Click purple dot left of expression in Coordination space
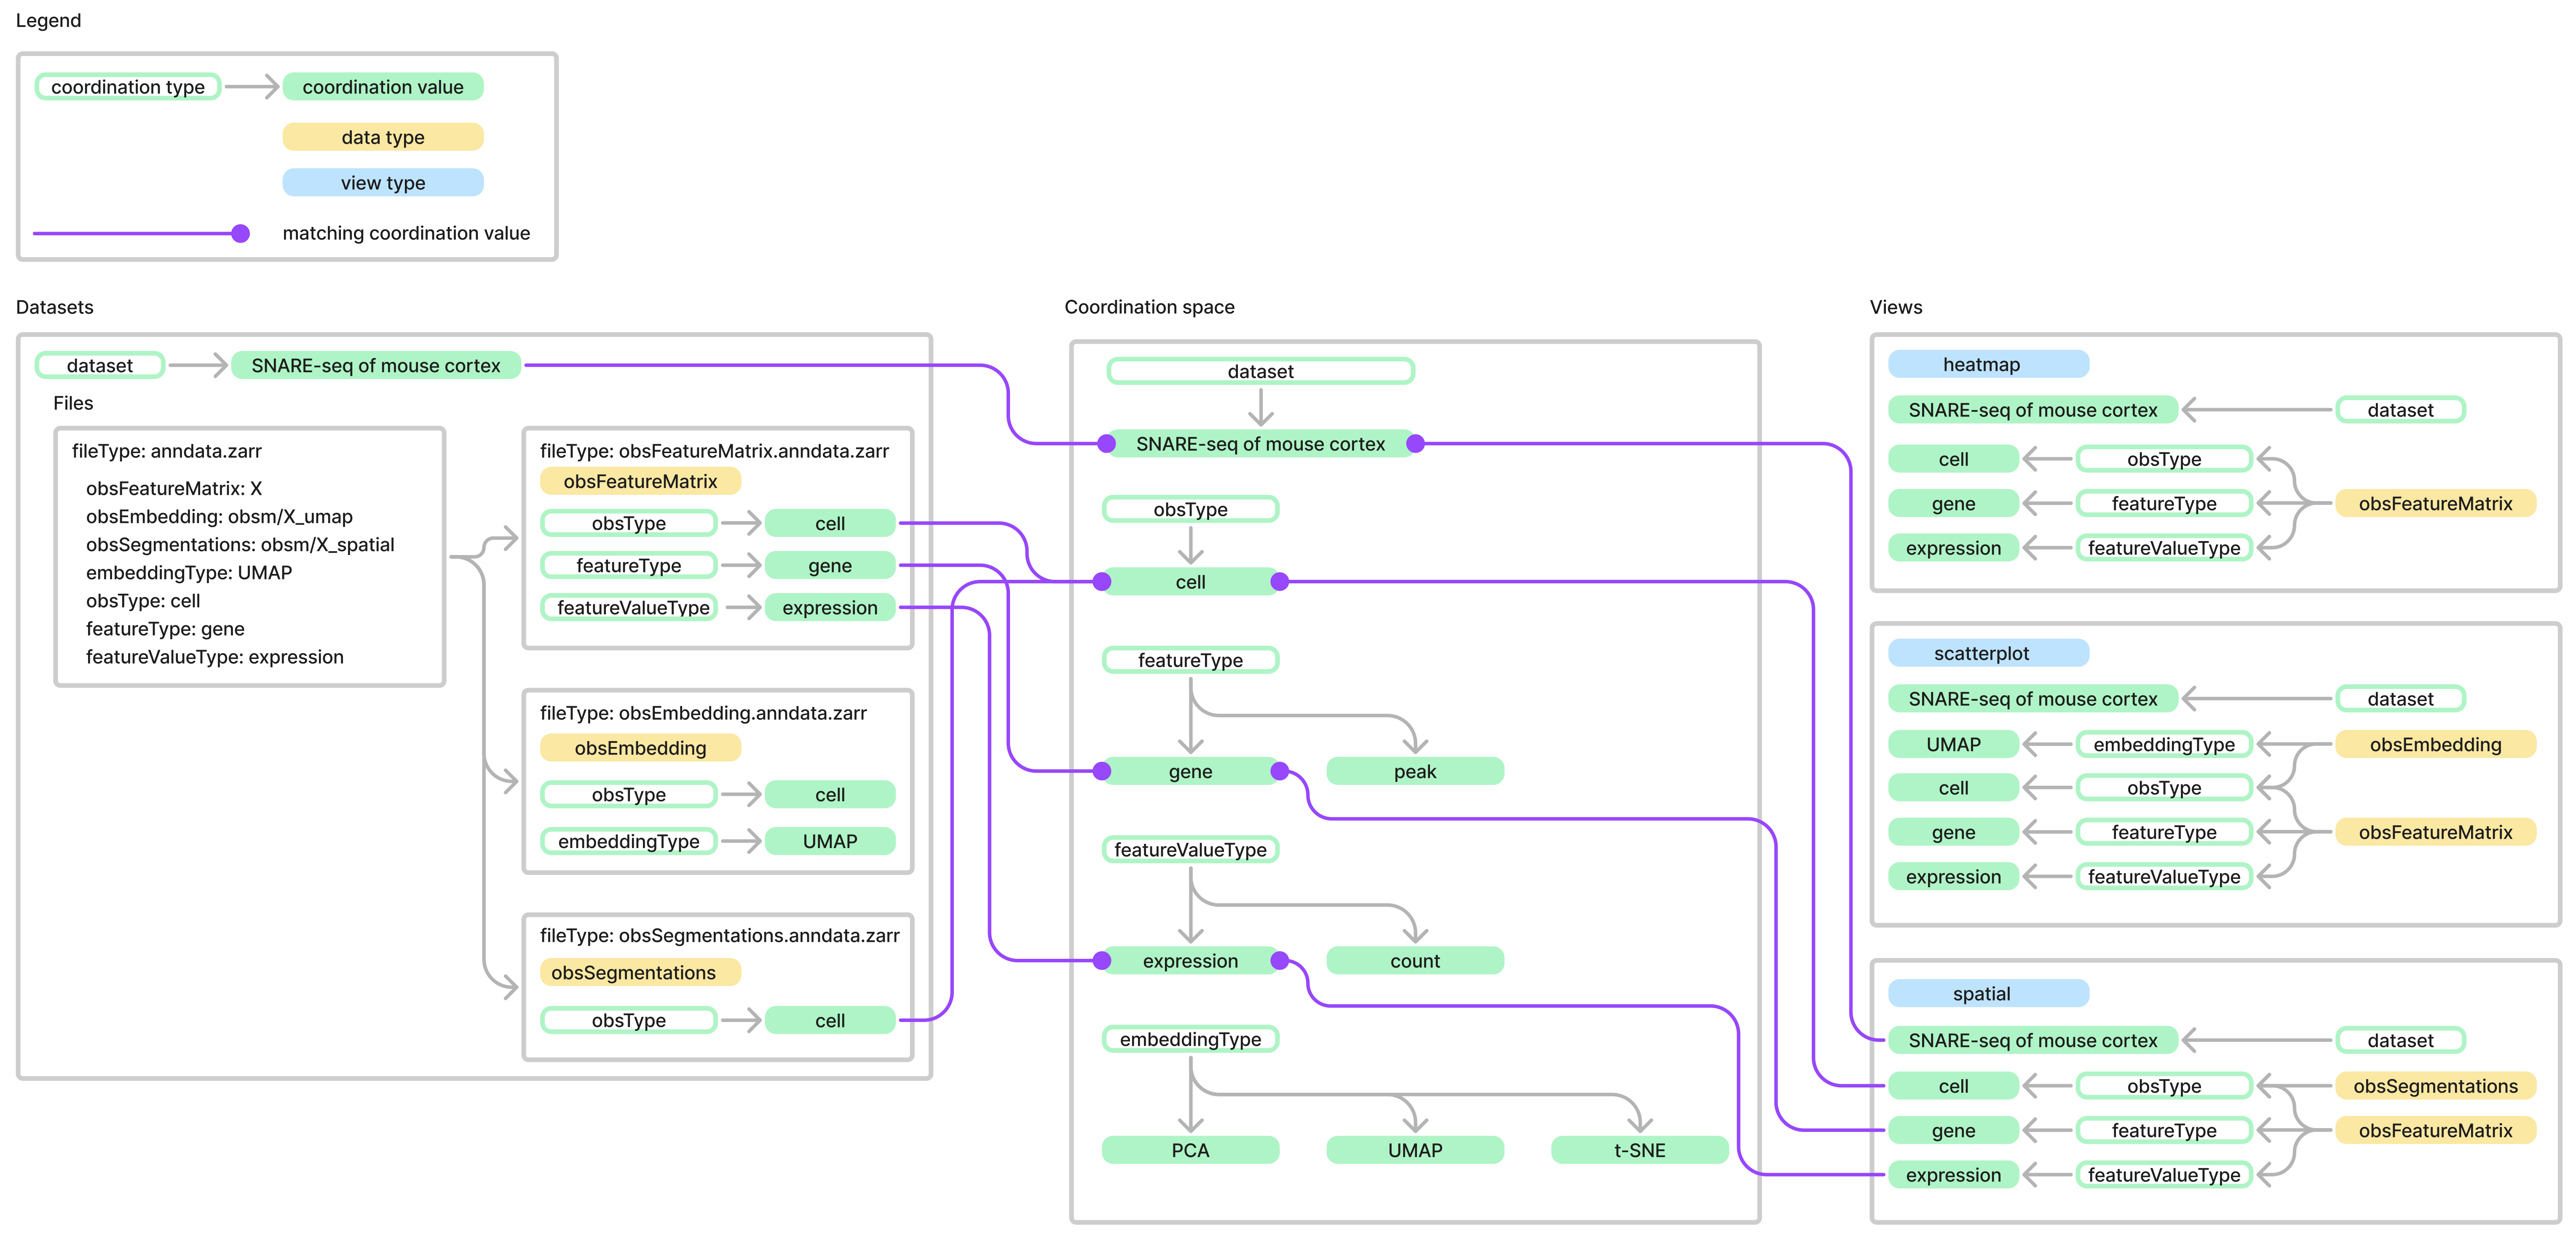This screenshot has height=1238, width=2576. [x=1102, y=961]
